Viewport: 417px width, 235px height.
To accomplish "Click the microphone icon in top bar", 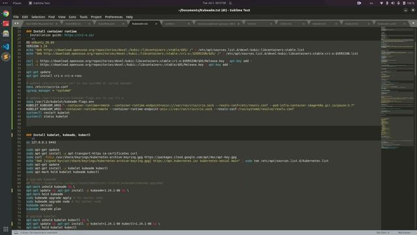I will click(398, 3).
